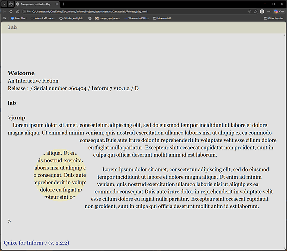Click the game command prompt input line
The height and width of the screenshot is (251, 287).
(x=143, y=221)
